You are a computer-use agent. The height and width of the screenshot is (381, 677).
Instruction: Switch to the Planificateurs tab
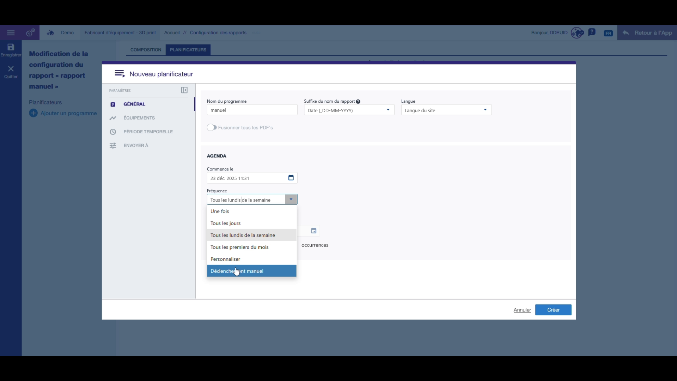[x=188, y=50]
